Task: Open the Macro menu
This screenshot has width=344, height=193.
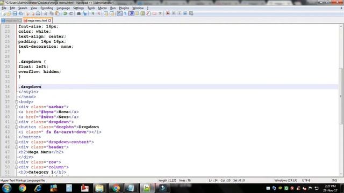Action: [x=103, y=8]
